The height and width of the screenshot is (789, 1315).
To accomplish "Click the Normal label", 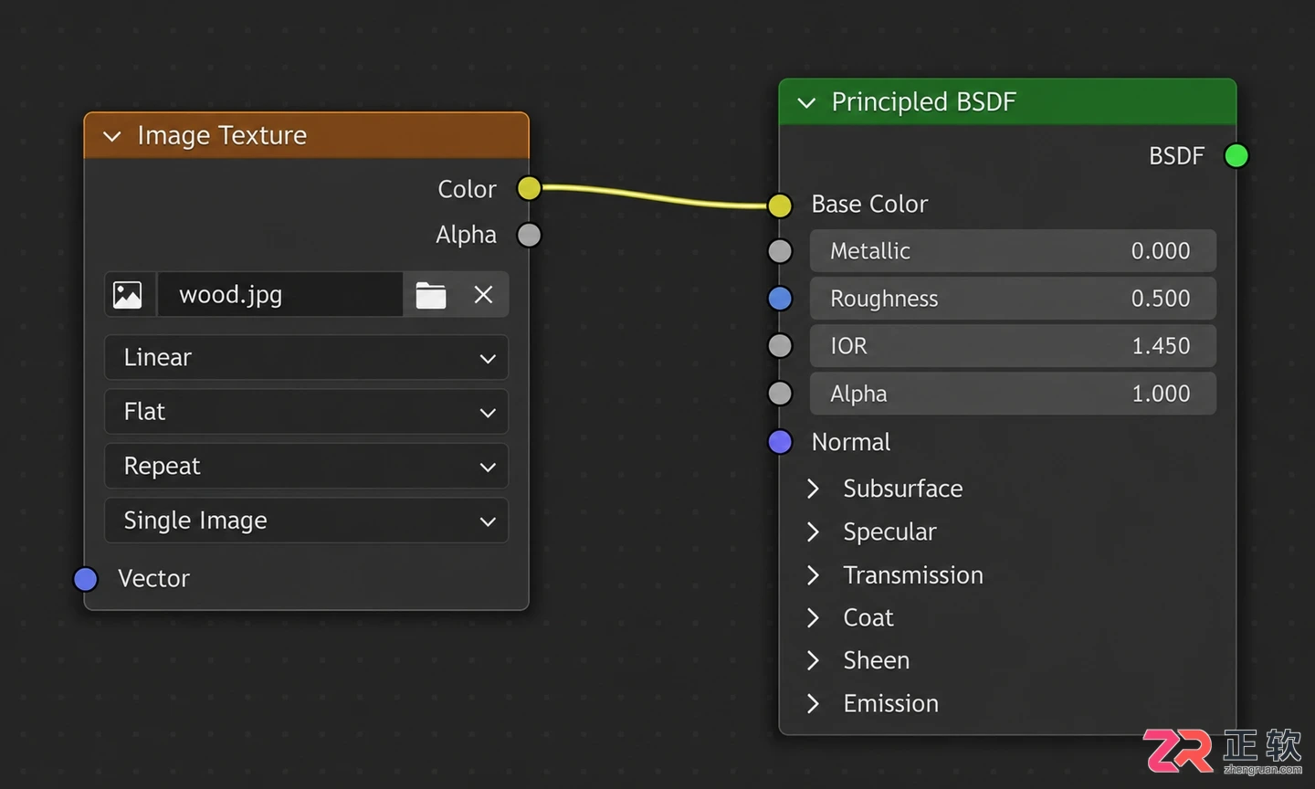I will coord(851,442).
